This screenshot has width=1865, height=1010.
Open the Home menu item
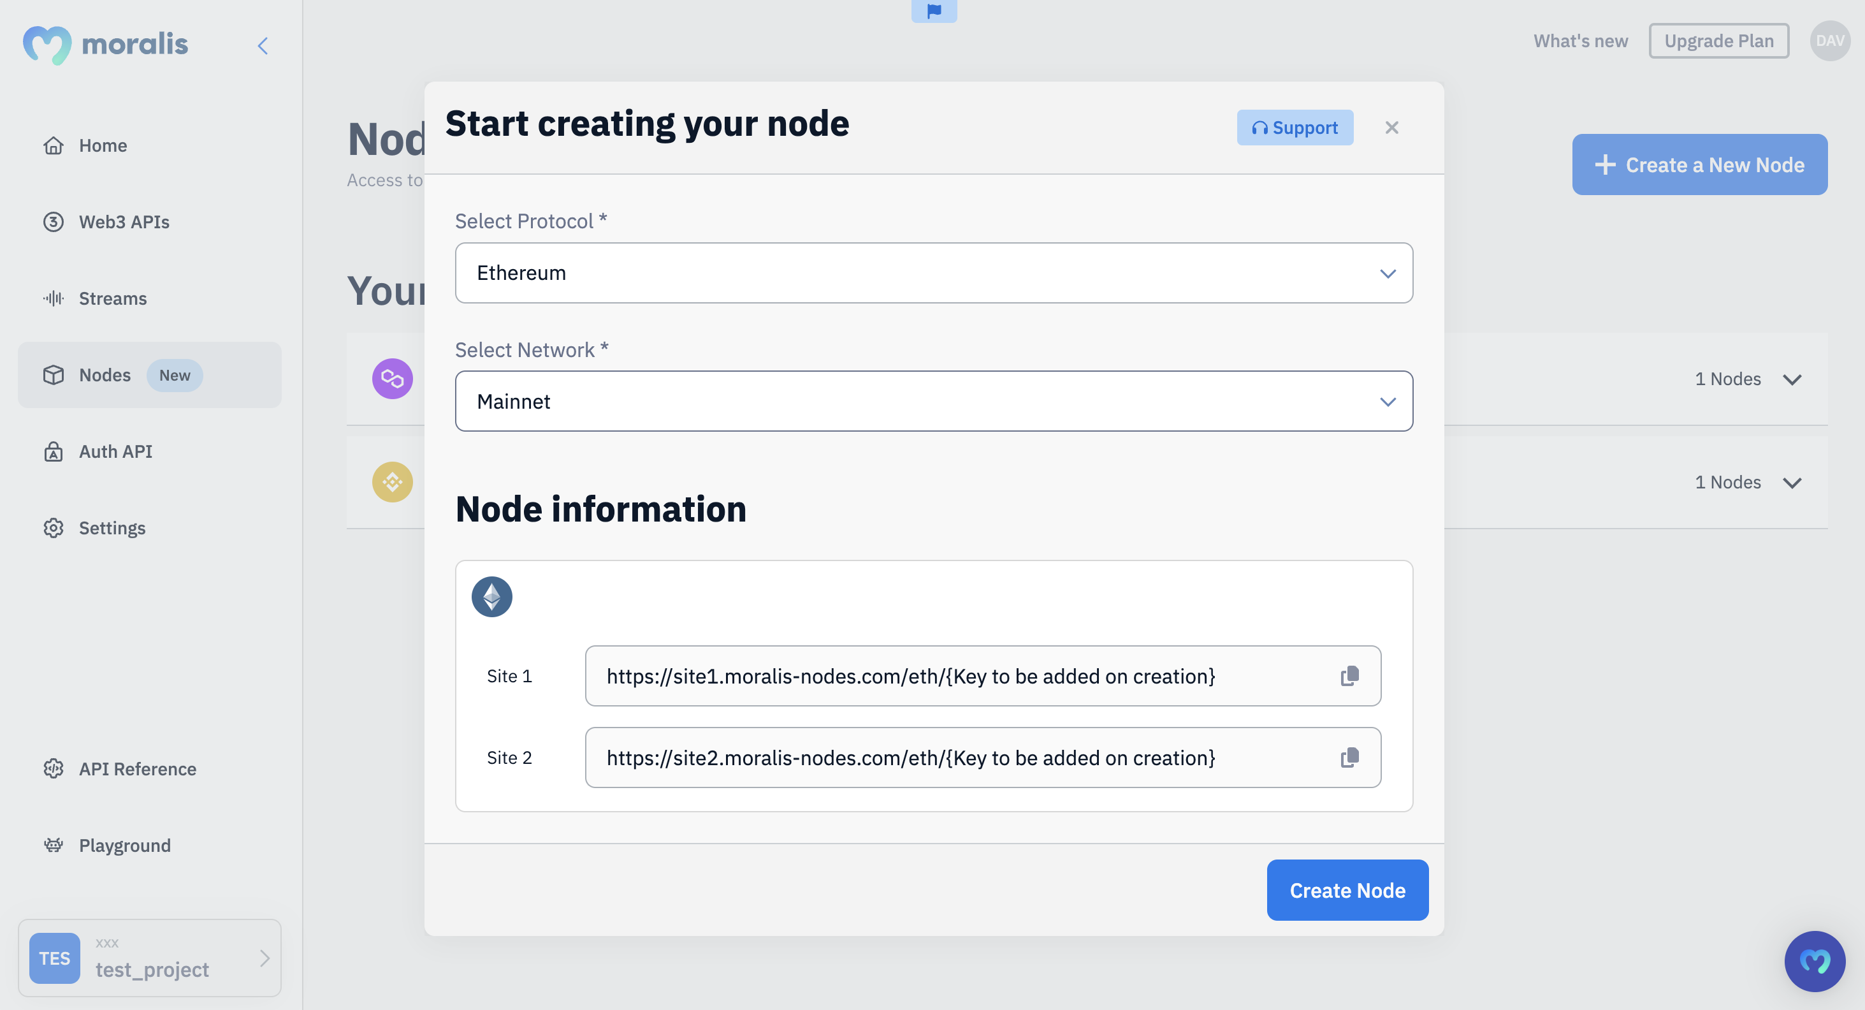pos(103,144)
